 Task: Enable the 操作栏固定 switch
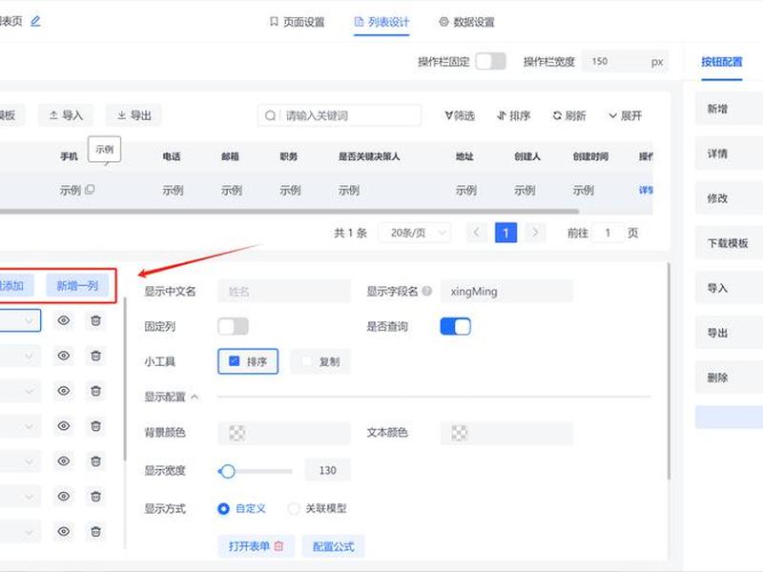pyautogui.click(x=490, y=61)
